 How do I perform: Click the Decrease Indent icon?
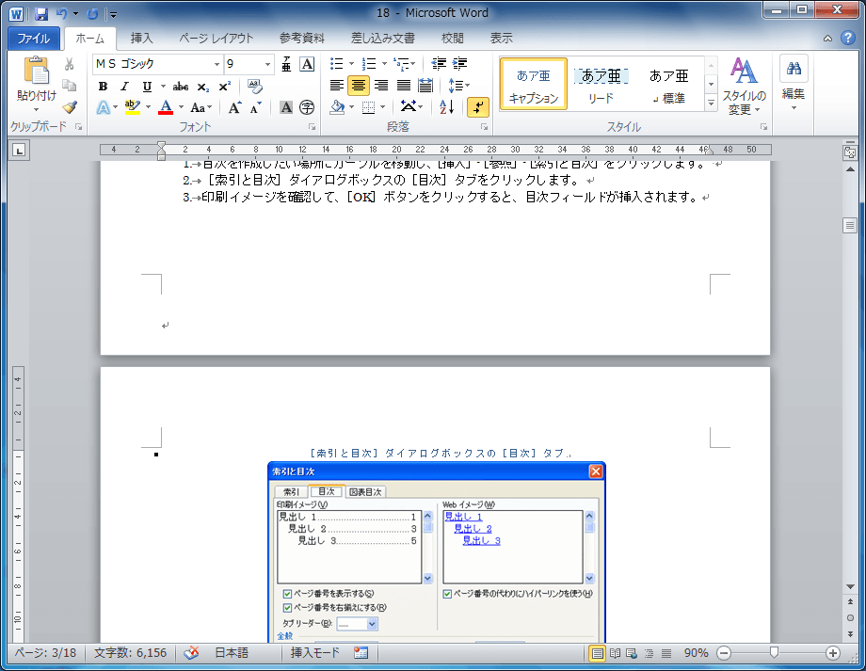(439, 64)
